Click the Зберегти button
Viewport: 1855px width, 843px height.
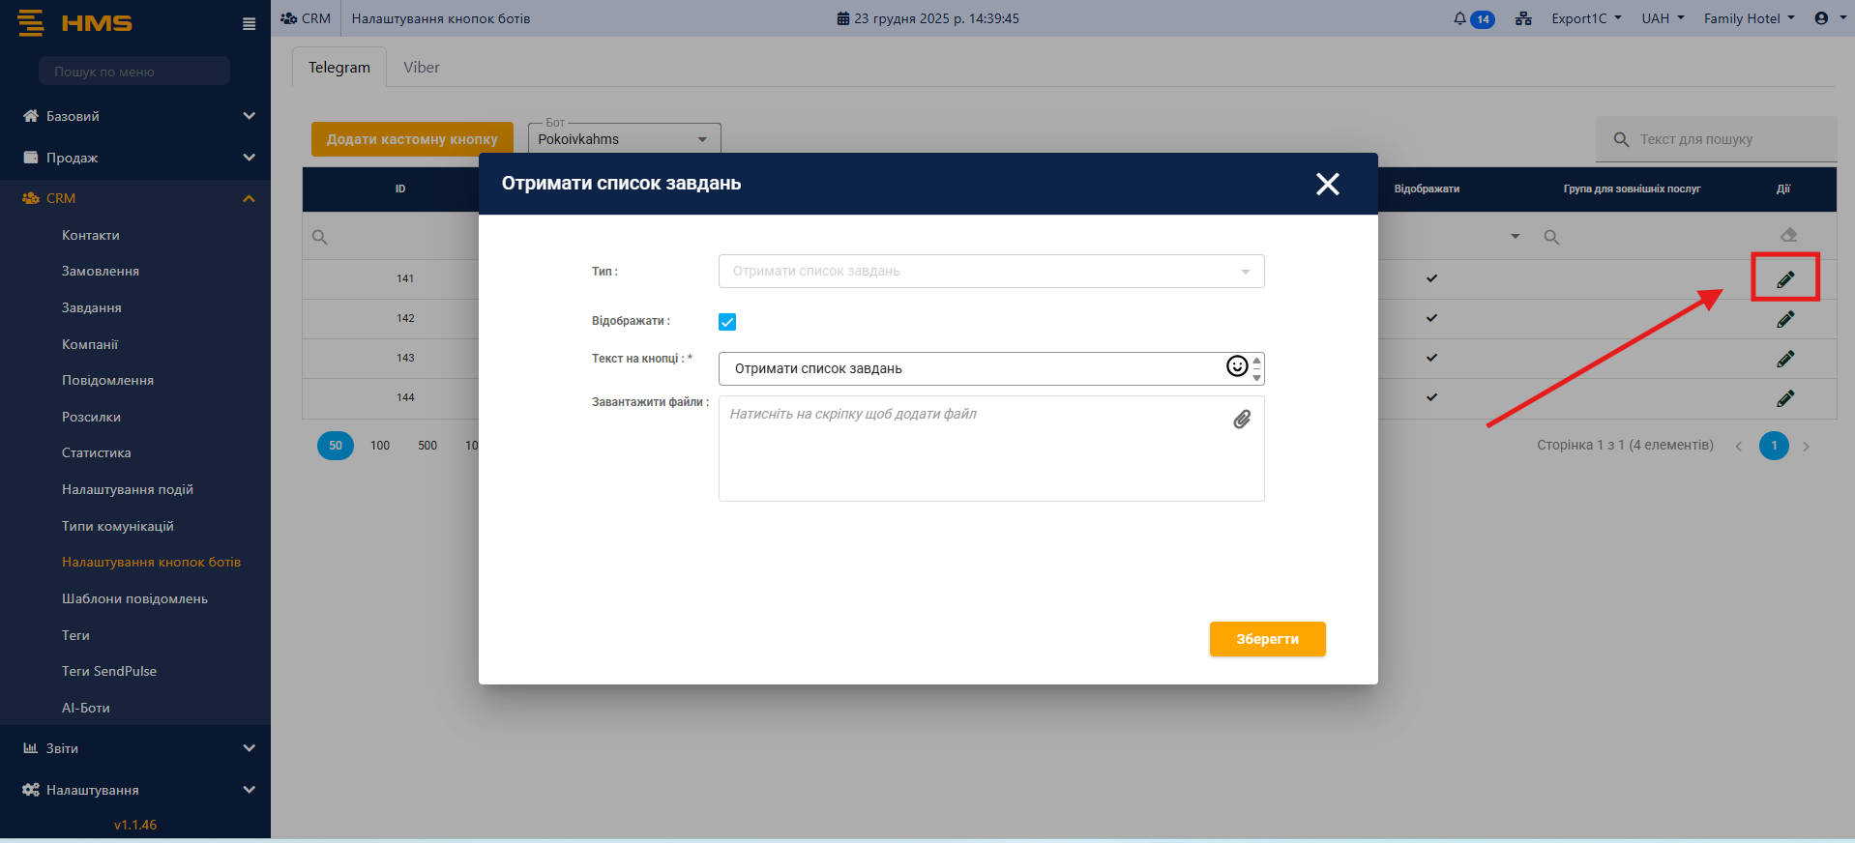pyautogui.click(x=1267, y=639)
